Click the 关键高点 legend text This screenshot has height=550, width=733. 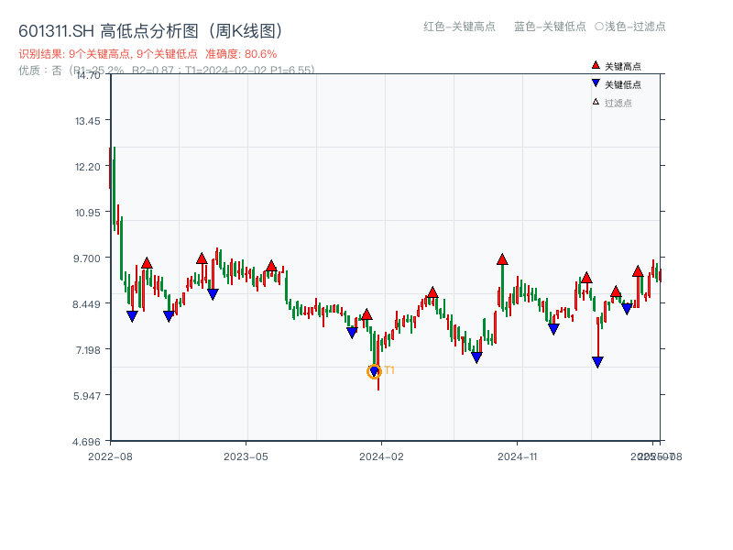point(623,66)
